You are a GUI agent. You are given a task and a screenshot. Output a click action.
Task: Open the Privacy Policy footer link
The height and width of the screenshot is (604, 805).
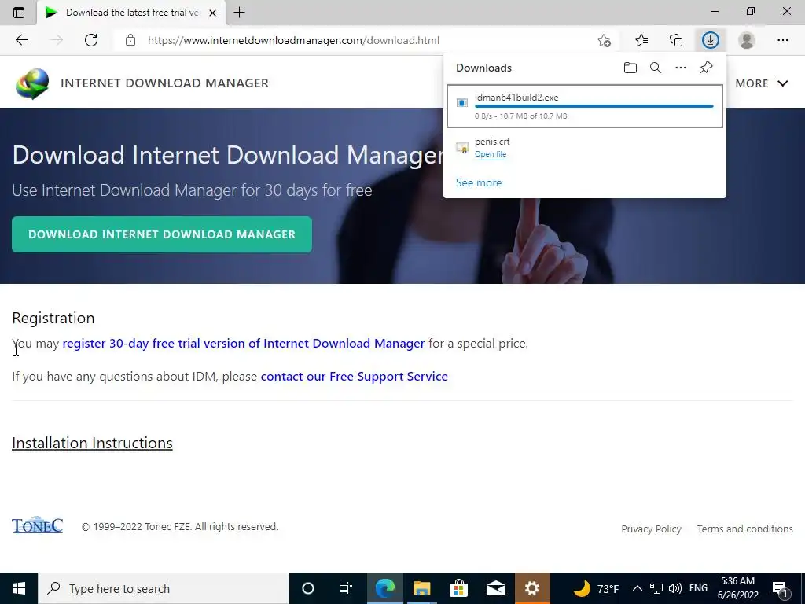click(x=651, y=529)
